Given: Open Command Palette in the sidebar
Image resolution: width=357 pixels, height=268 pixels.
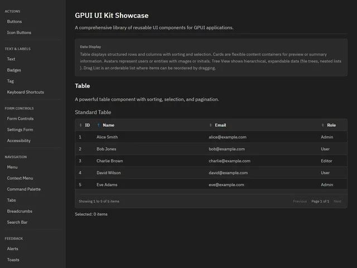Looking at the screenshot, I should tap(23, 189).
